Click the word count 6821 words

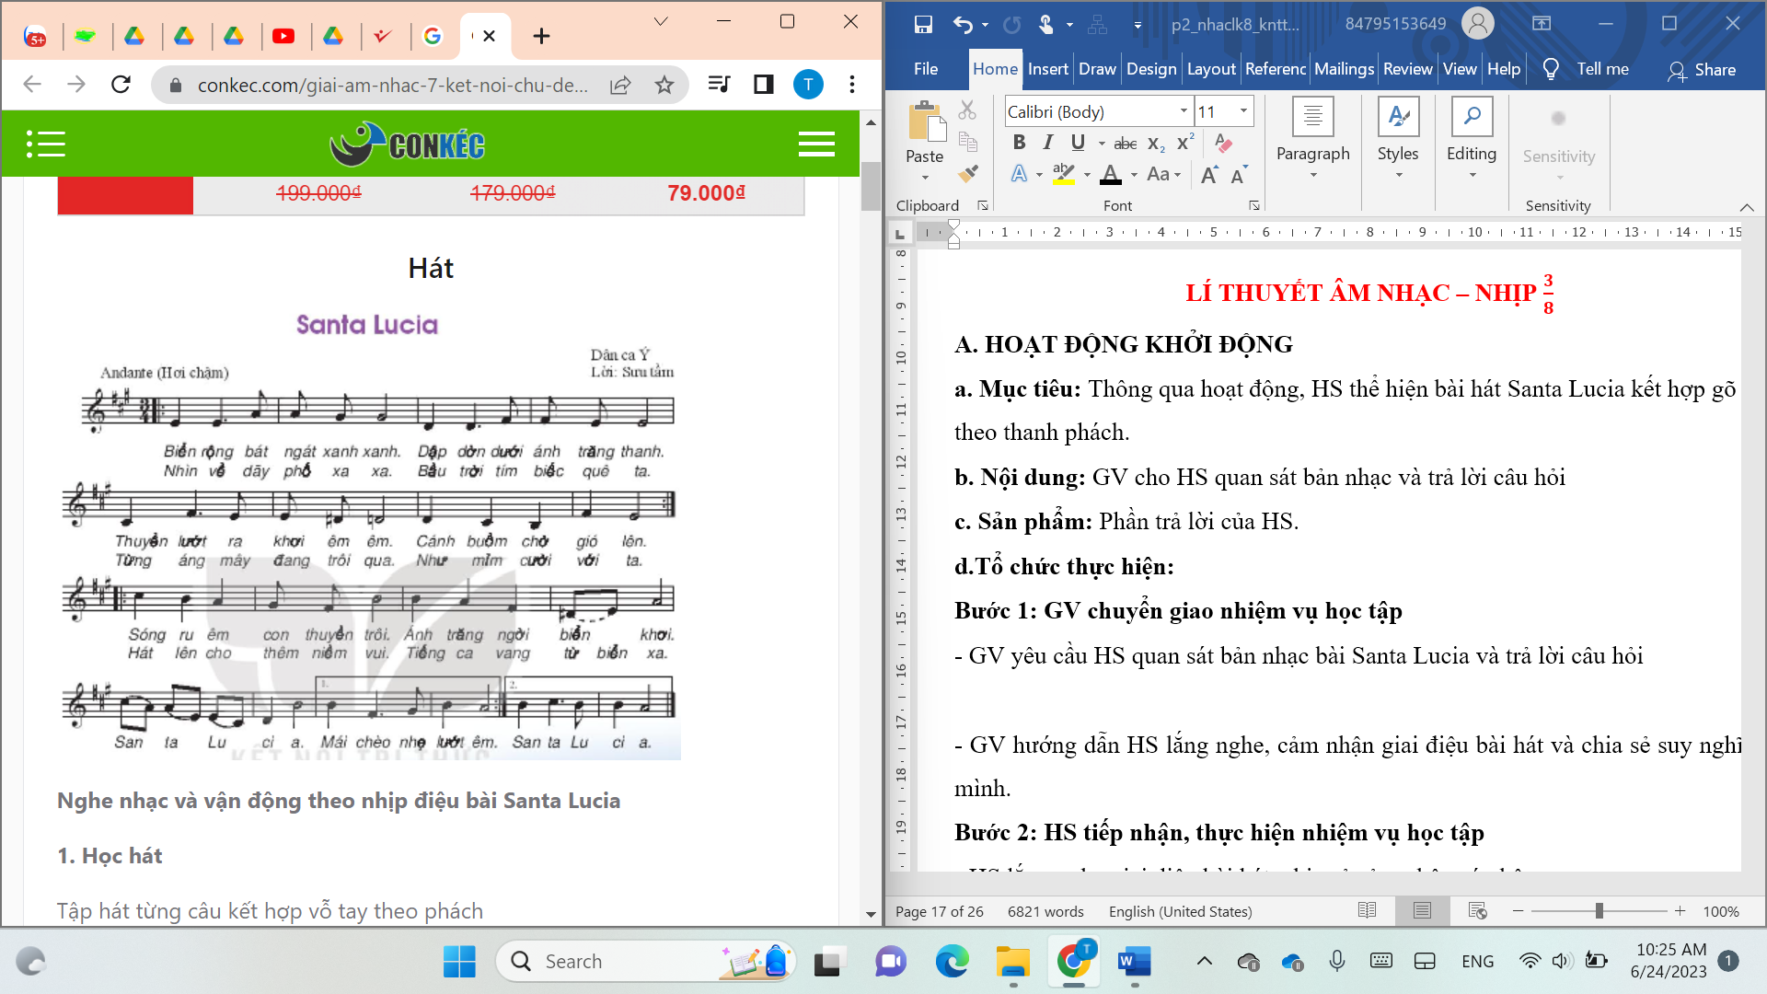click(1045, 911)
